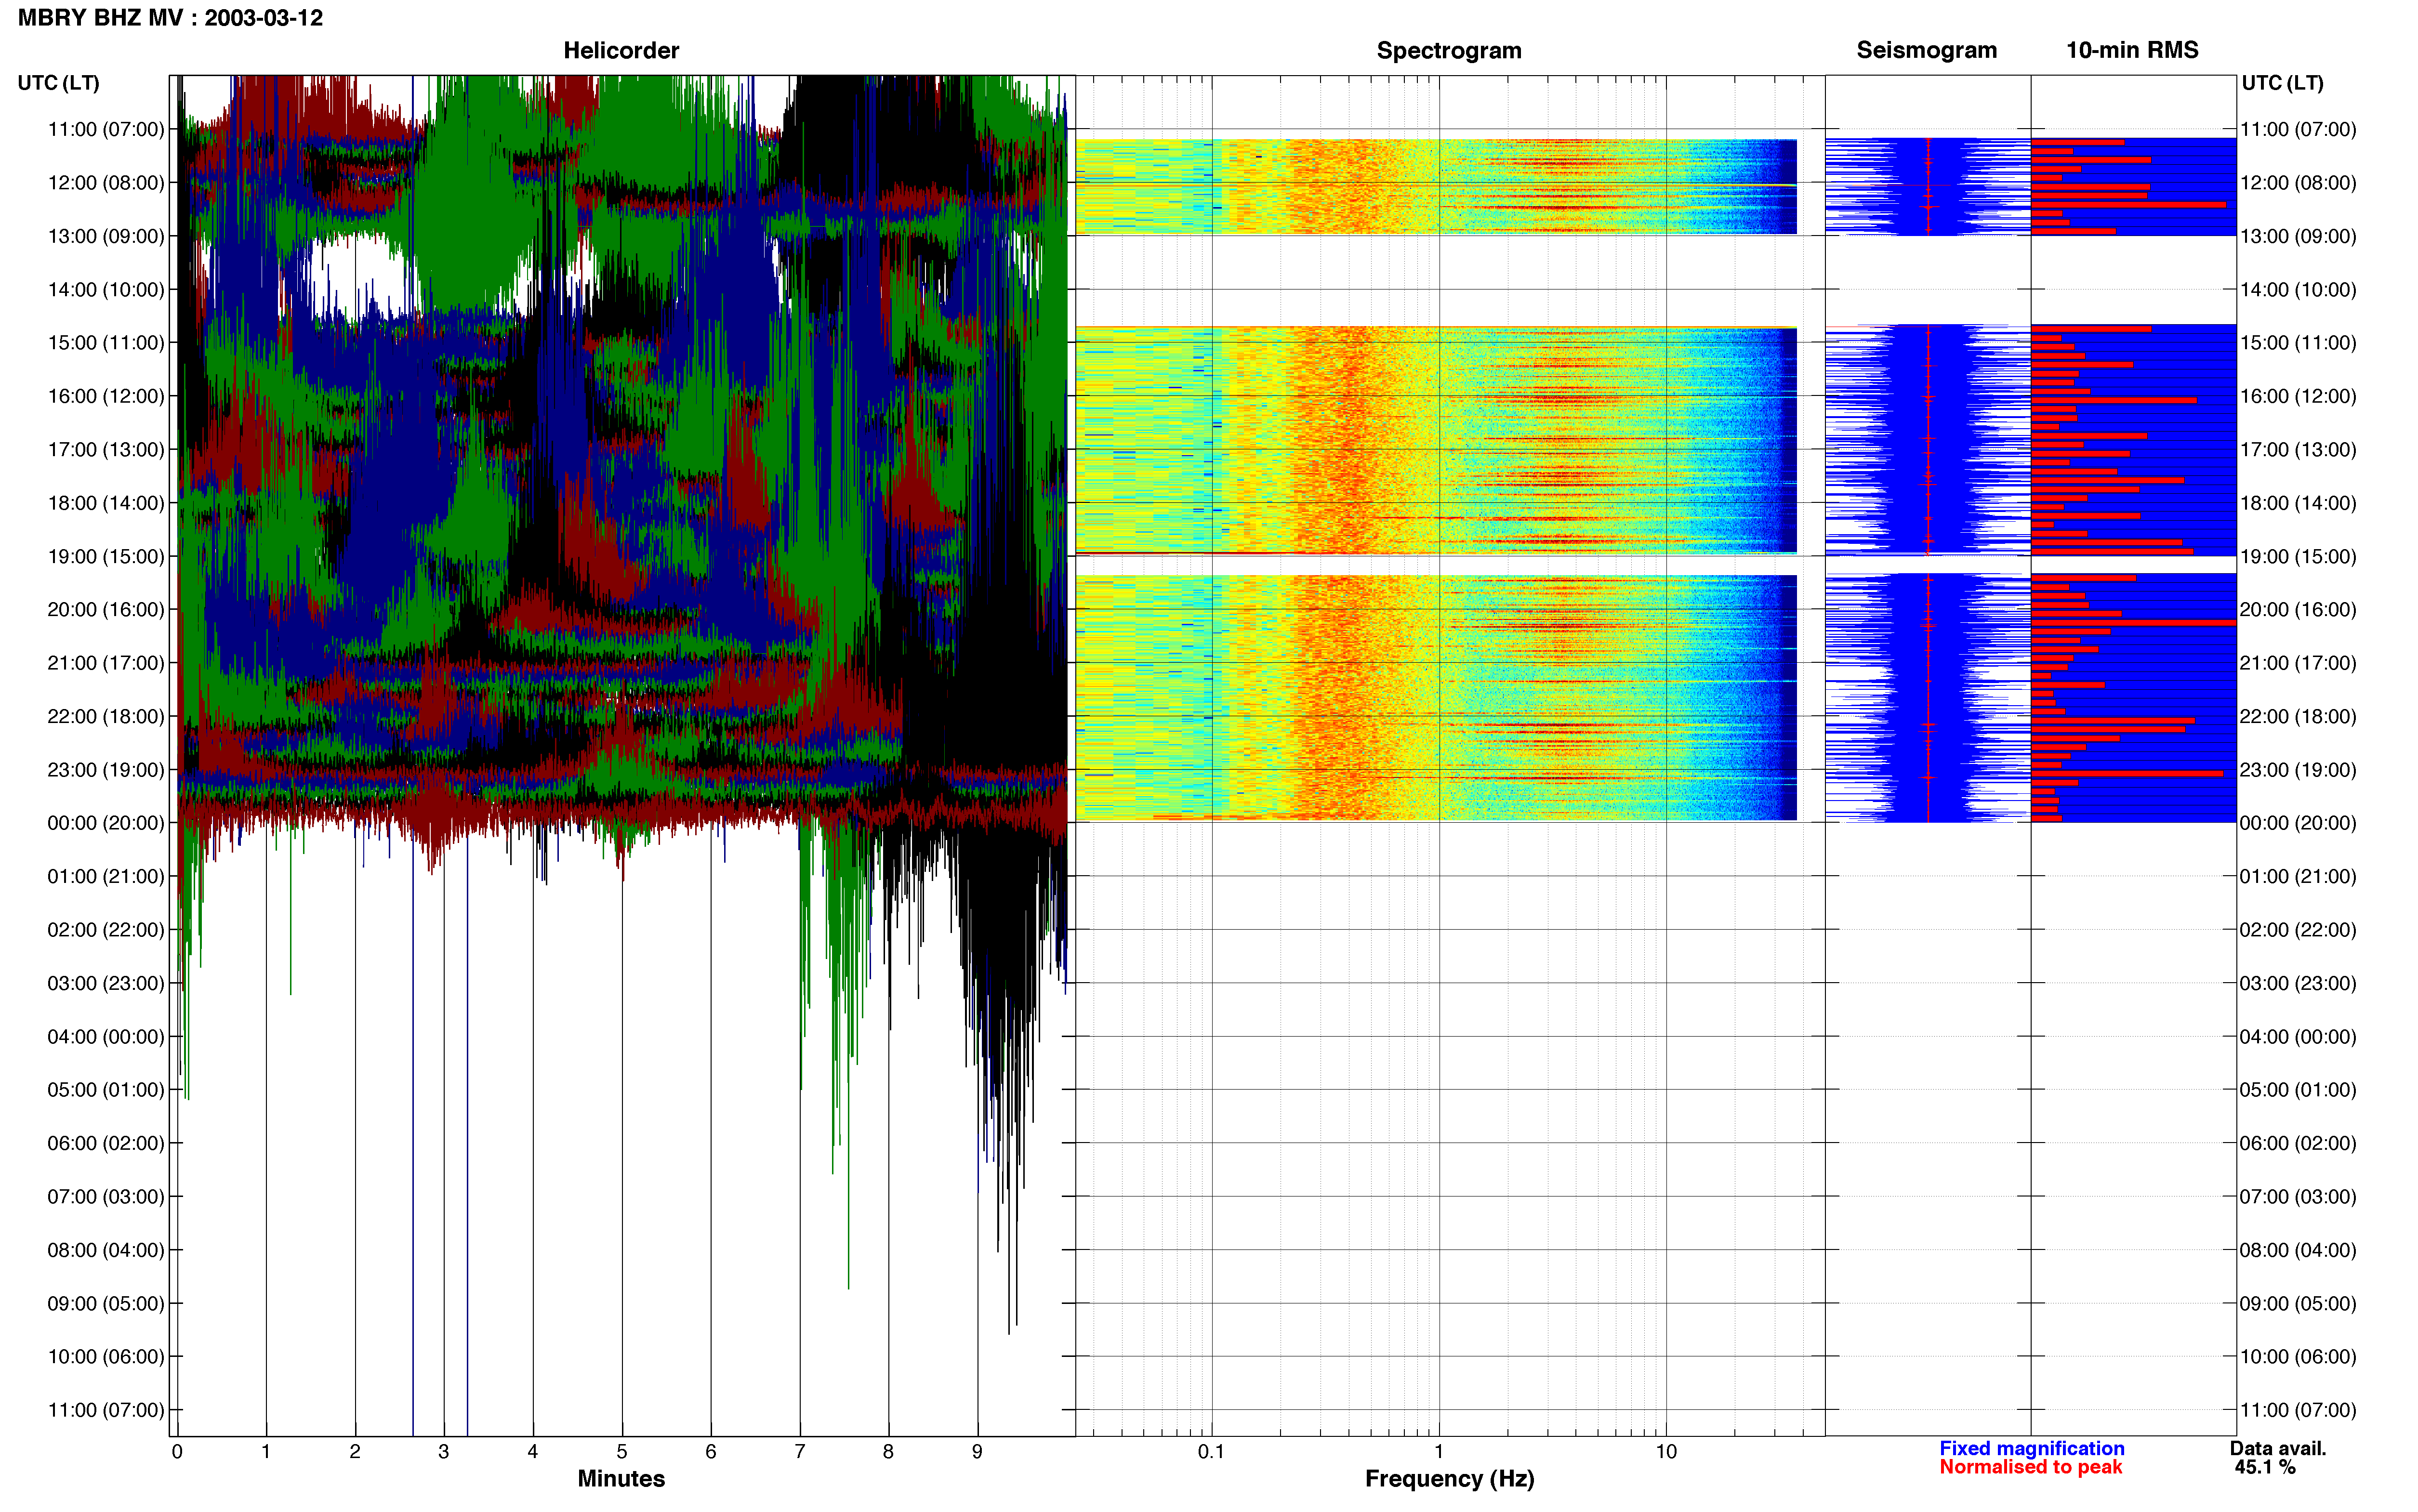The height and width of the screenshot is (1512, 2418).
Task: Click the 'Helicorder' panel heading
Action: tap(621, 50)
